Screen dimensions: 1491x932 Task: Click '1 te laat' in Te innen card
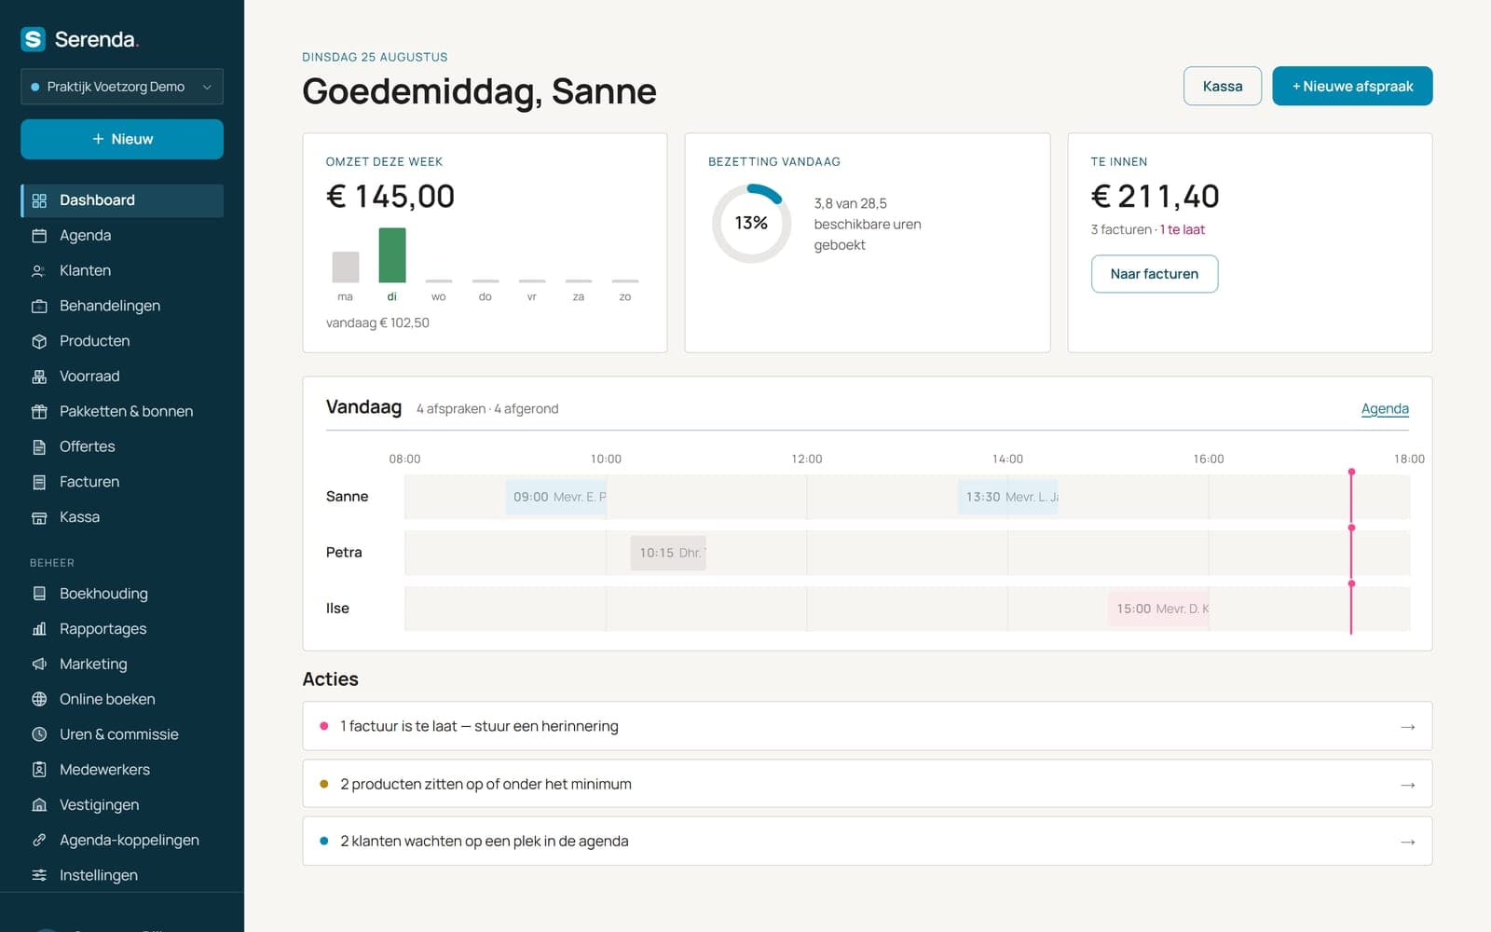coord(1183,229)
